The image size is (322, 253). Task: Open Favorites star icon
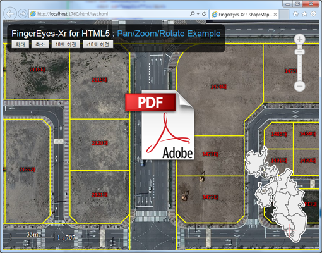(x=304, y=14)
